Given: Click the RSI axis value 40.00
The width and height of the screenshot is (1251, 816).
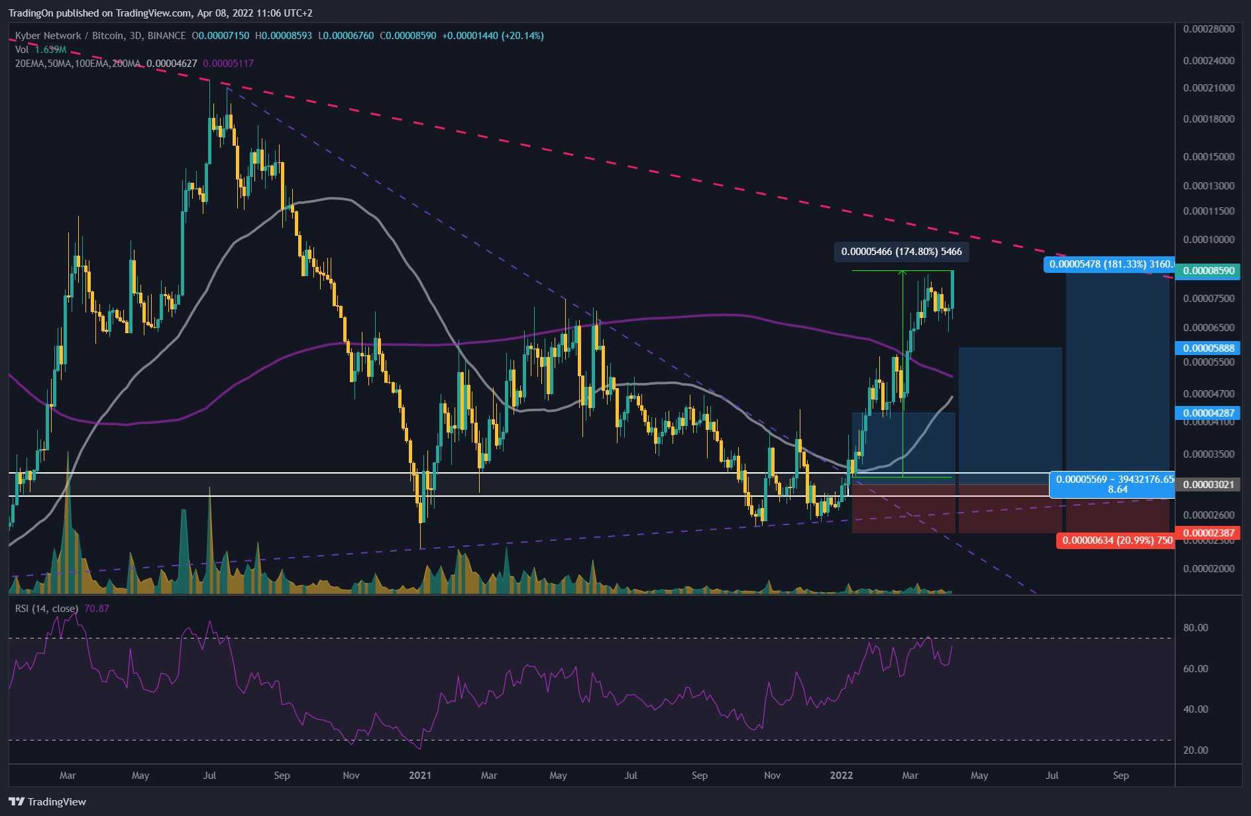Looking at the screenshot, I should tap(1195, 709).
